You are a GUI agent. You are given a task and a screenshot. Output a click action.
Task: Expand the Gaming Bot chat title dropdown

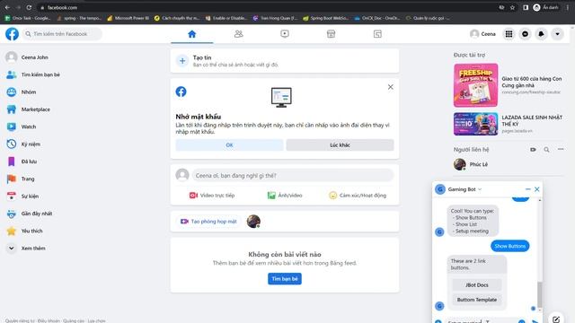click(480, 189)
